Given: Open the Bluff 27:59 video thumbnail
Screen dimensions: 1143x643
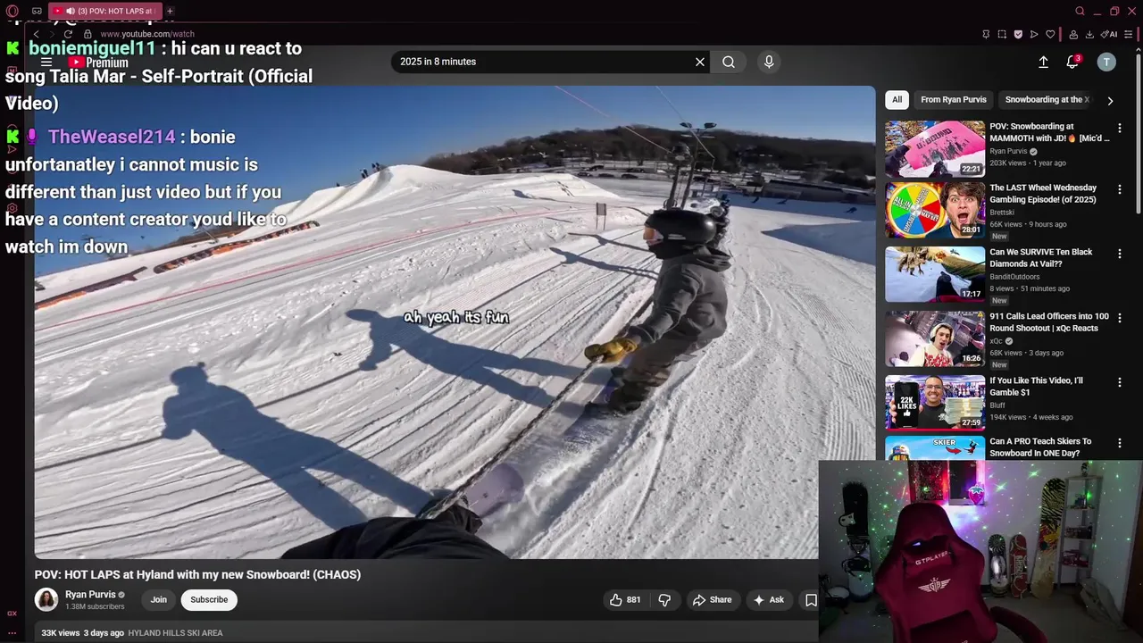Looking at the screenshot, I should [x=935, y=403].
